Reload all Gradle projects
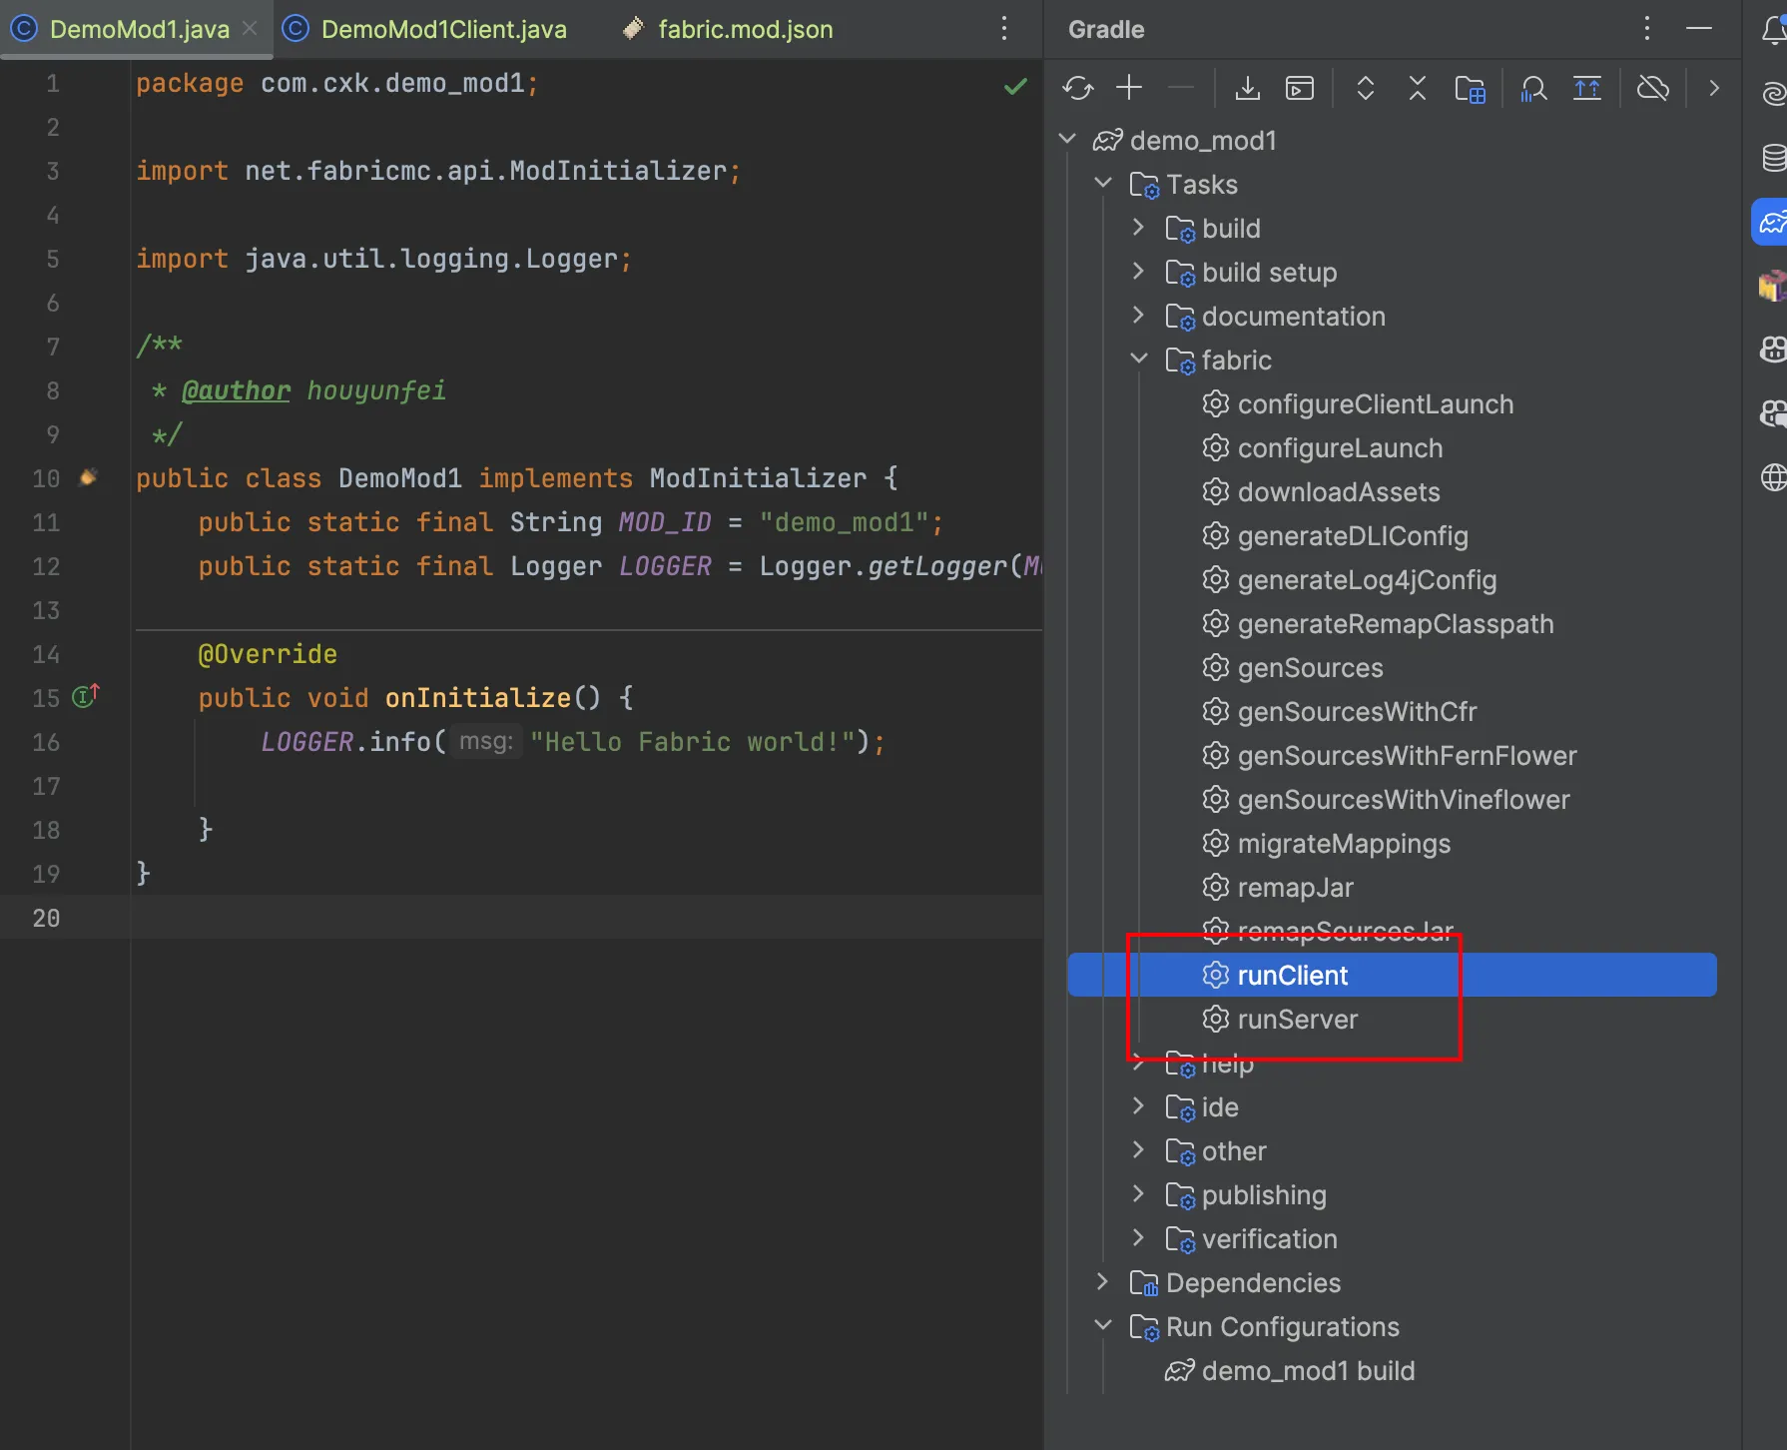1787x1450 pixels. point(1078,89)
